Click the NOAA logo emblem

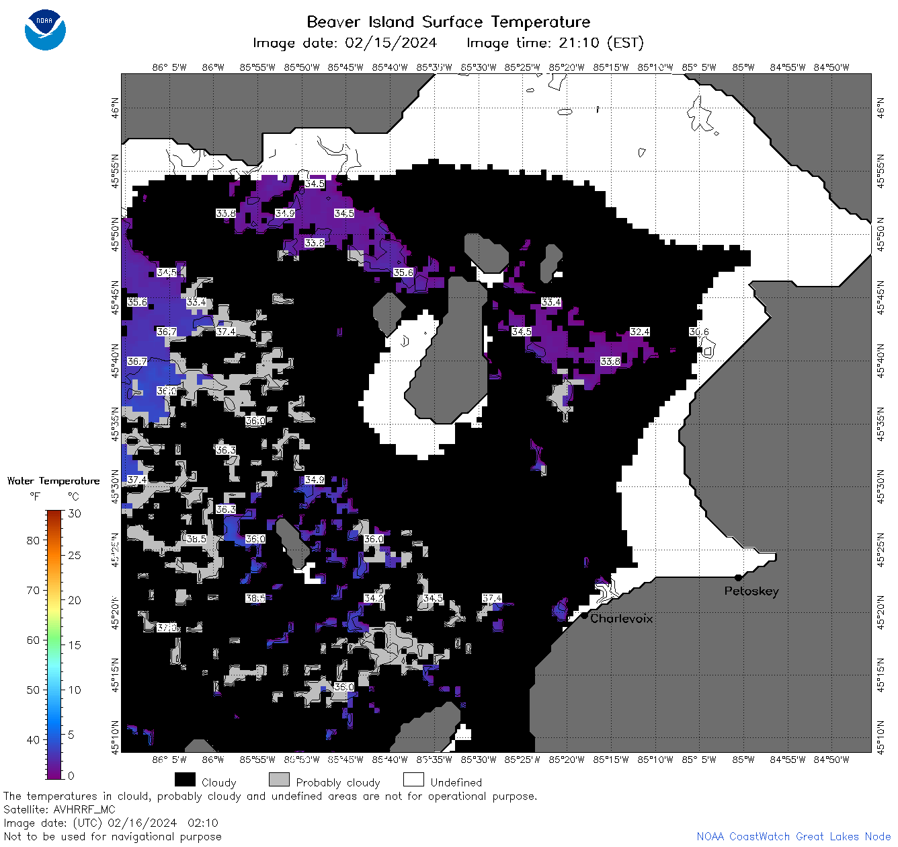45,30
